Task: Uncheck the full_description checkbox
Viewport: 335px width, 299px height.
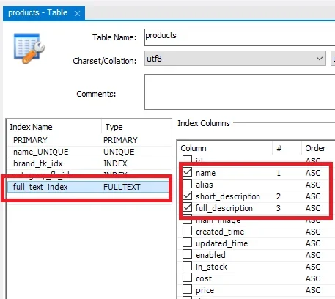Action: coord(188,207)
